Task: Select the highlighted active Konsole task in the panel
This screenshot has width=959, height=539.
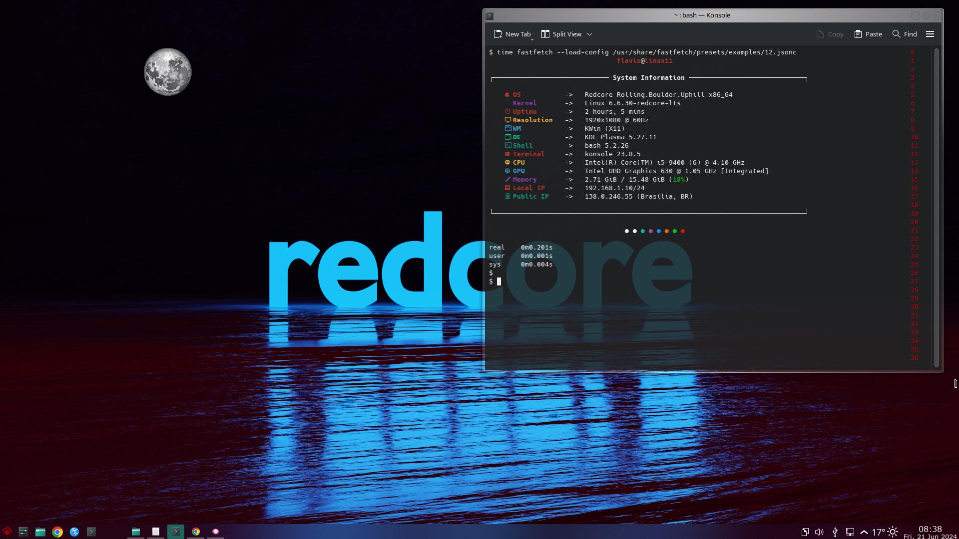Action: coord(176,532)
